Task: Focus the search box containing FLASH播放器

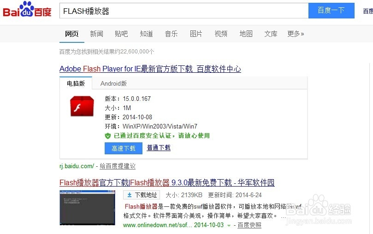Action: pos(184,11)
